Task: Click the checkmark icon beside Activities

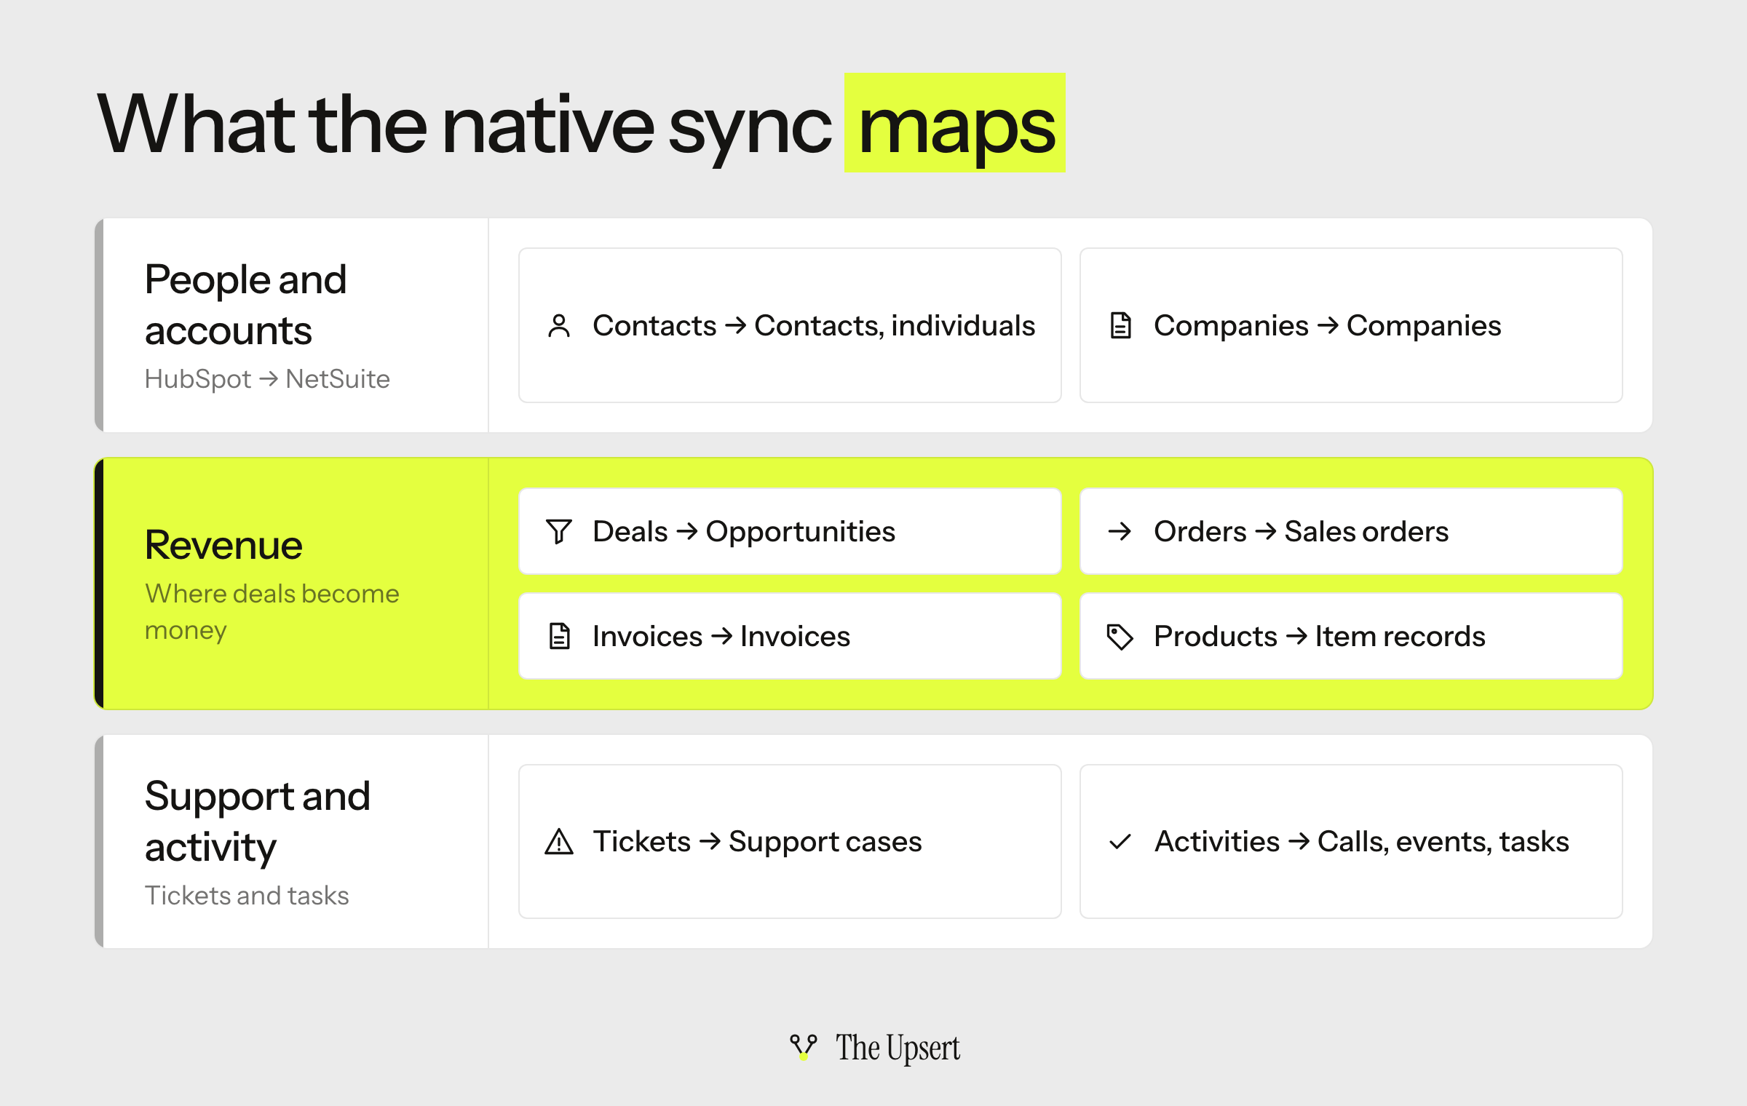Action: [x=1120, y=842]
